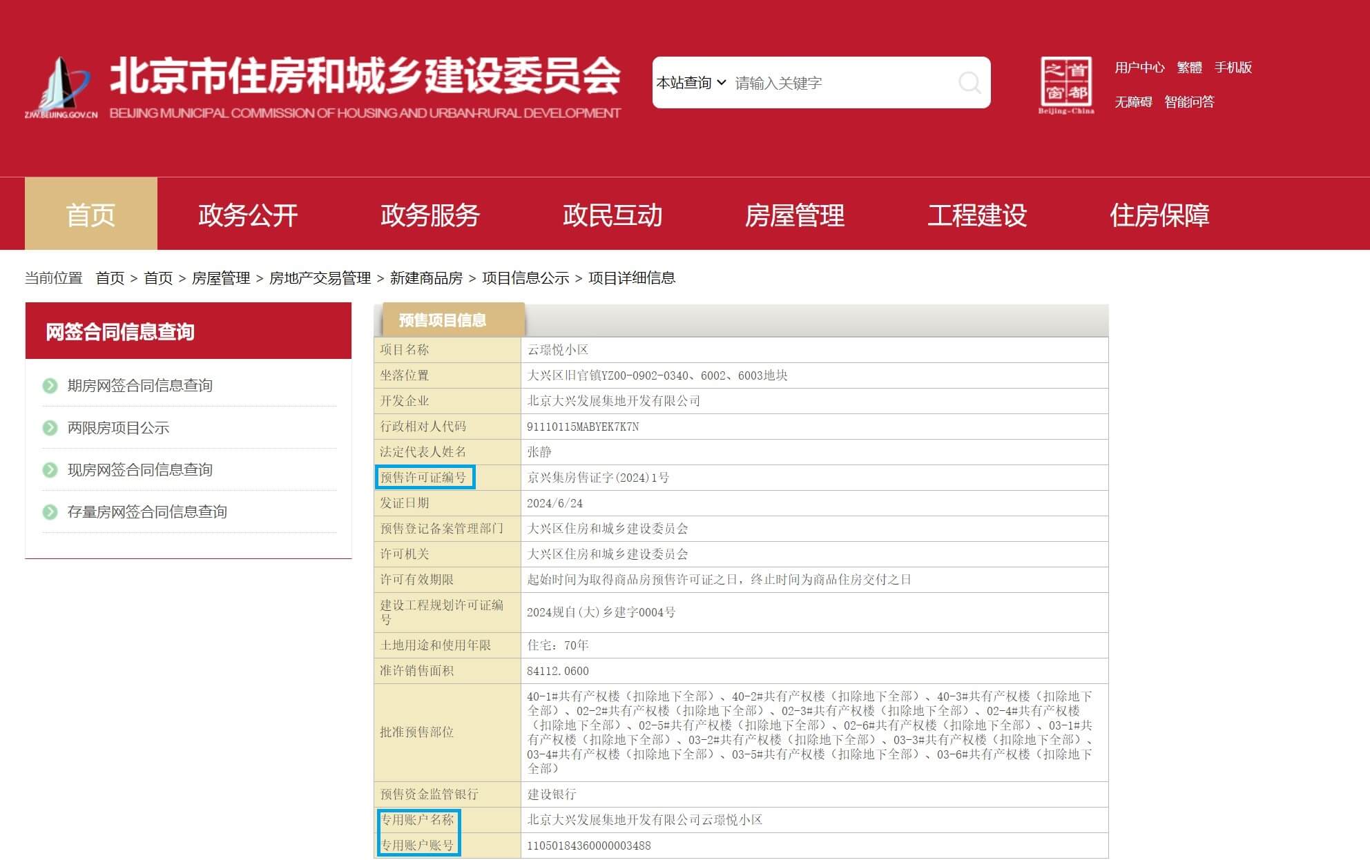Click the 首都之窗 seal icon
Viewport: 1370px width, 860px height.
1066,83
